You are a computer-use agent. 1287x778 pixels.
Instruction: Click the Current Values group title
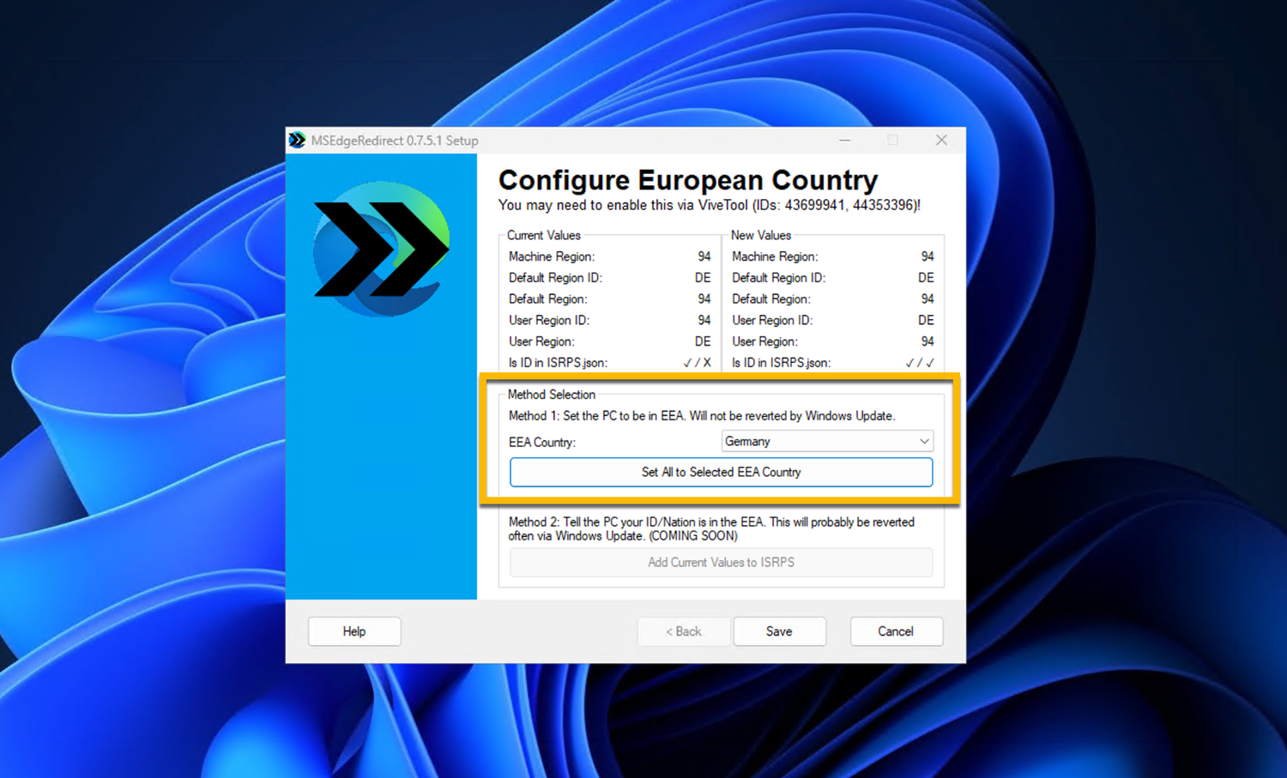point(544,235)
